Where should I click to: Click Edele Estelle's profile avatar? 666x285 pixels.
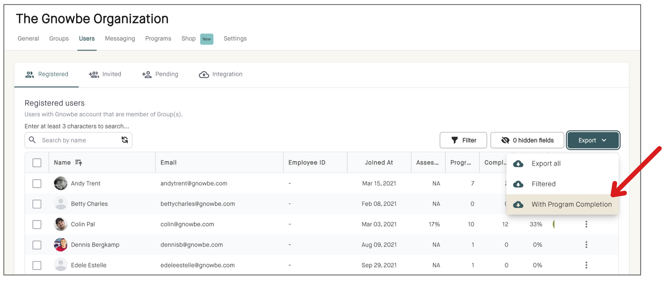(x=61, y=265)
